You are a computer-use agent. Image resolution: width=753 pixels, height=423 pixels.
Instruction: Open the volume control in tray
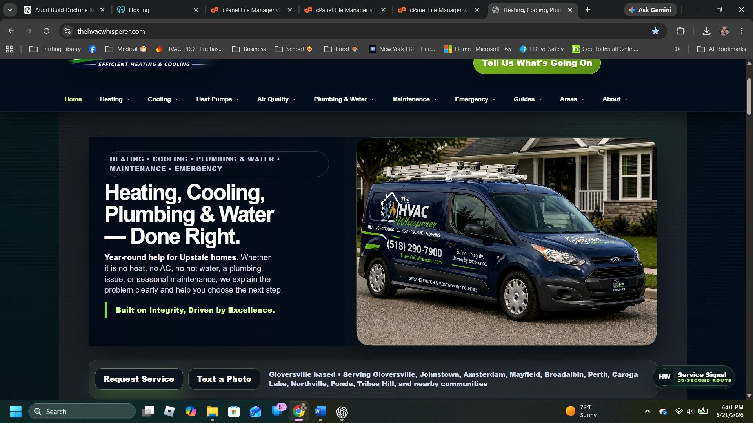690,411
